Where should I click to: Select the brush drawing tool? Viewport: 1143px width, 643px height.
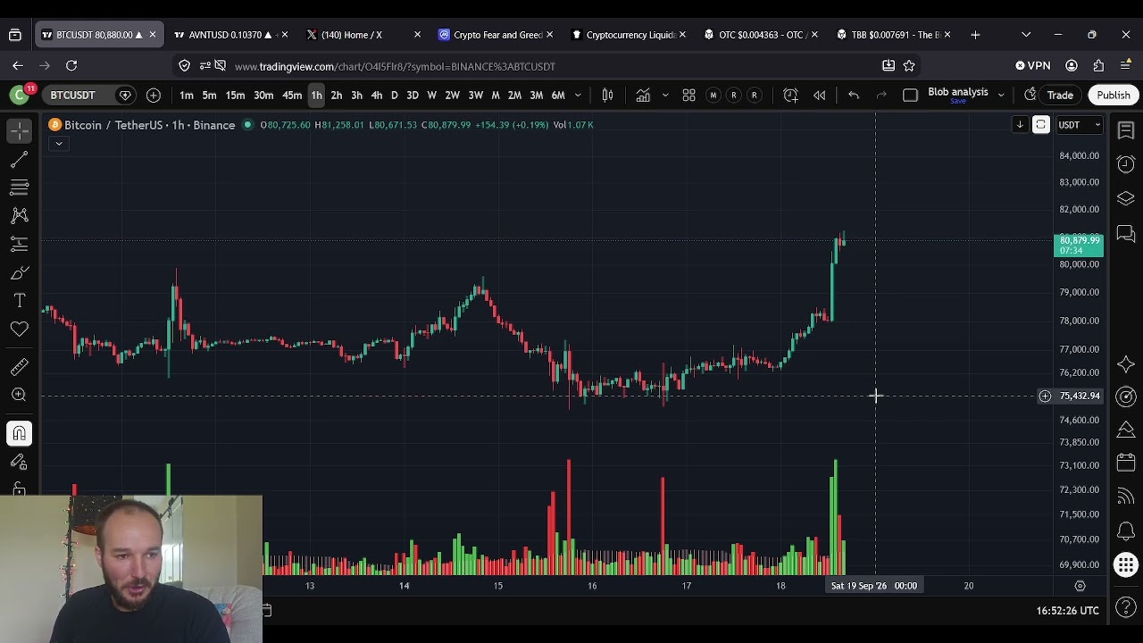point(19,272)
